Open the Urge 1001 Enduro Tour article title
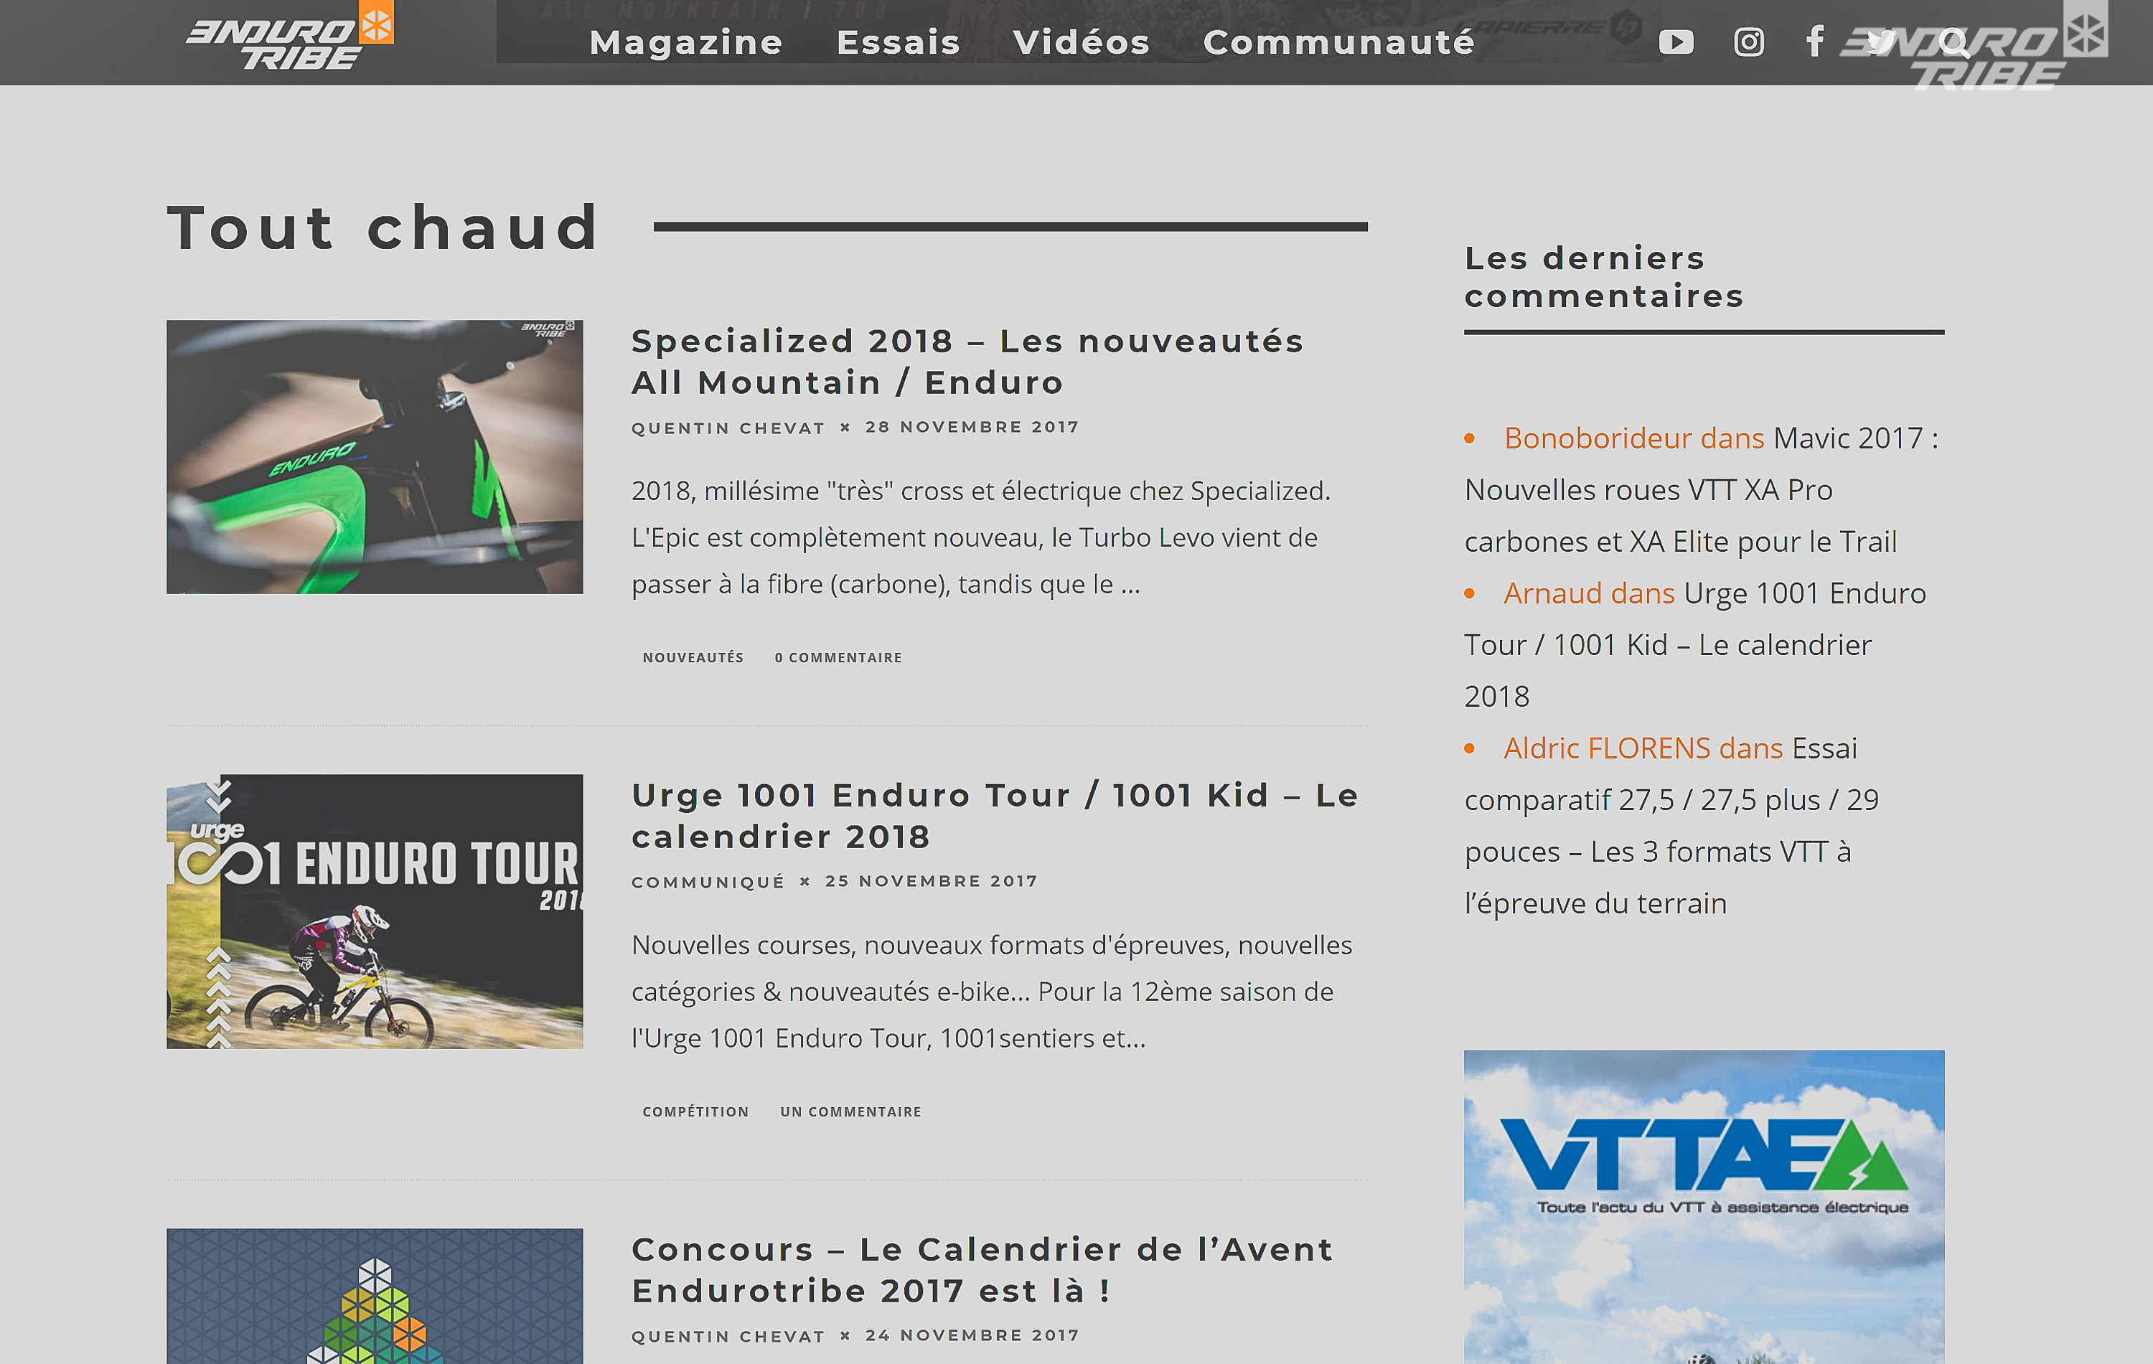Viewport: 2153px width, 1364px height. 994,815
